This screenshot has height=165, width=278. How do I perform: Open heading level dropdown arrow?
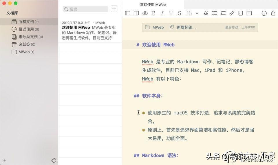click(x=197, y=13)
